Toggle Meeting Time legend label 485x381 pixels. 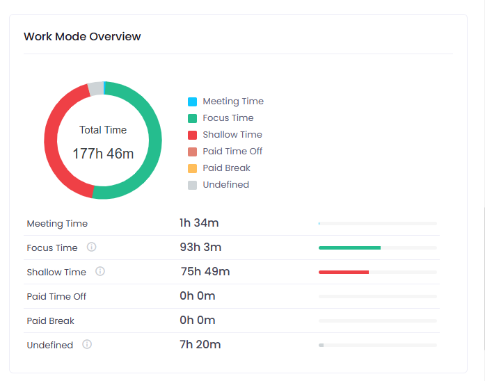(233, 102)
